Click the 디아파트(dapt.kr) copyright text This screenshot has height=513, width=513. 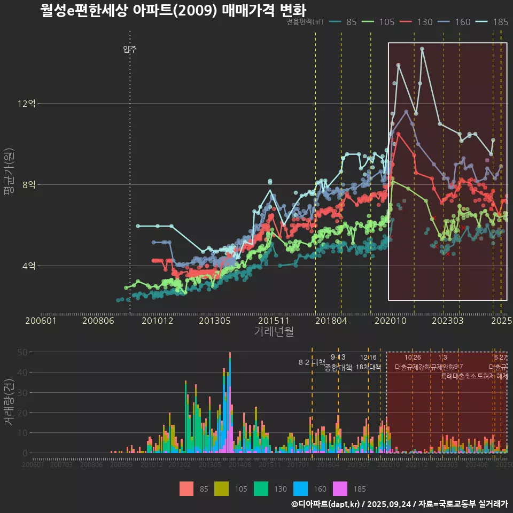(325, 504)
